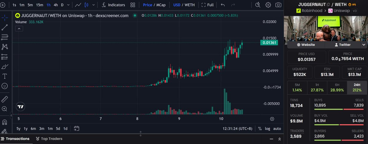The image size is (368, 144).
Task: Open the chart in Full screen
Action: click(207, 5)
